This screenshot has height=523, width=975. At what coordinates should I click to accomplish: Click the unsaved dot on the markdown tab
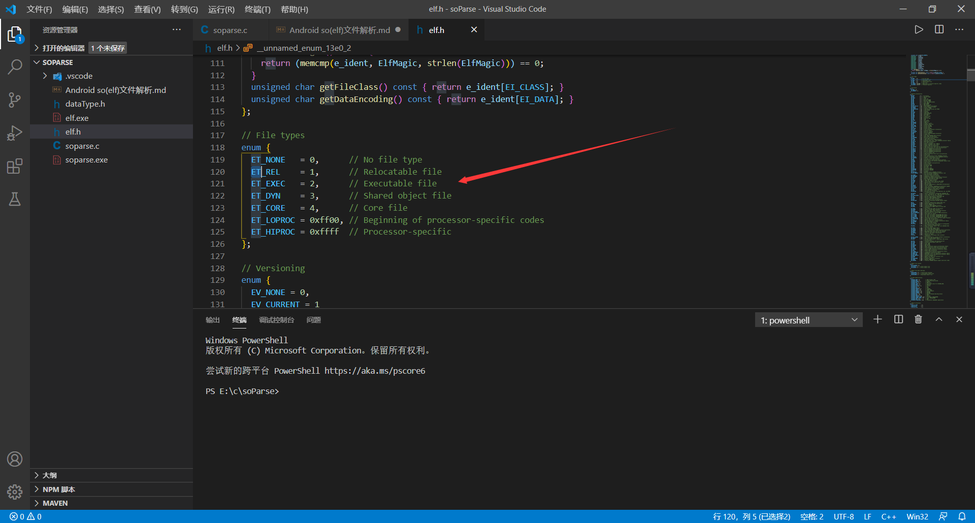click(398, 29)
